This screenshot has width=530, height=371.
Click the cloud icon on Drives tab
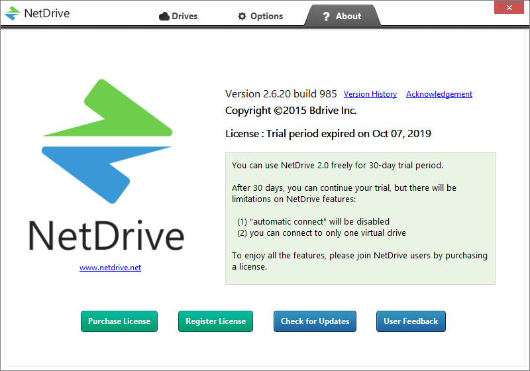pyautogui.click(x=164, y=16)
